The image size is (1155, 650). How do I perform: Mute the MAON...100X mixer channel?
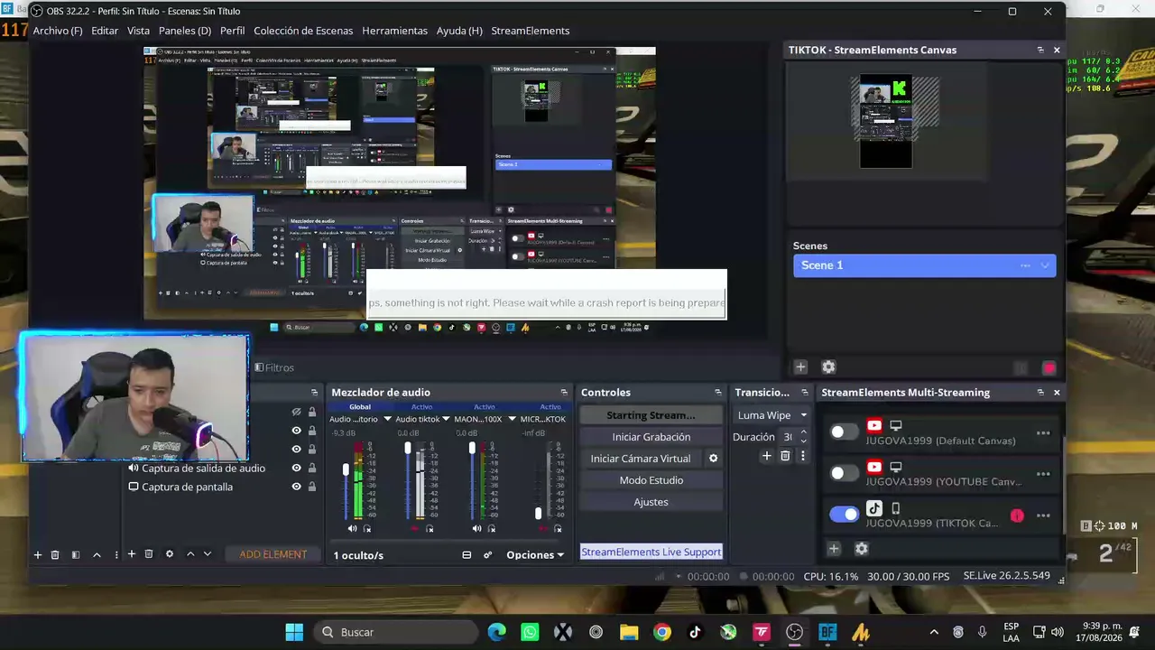point(476,528)
